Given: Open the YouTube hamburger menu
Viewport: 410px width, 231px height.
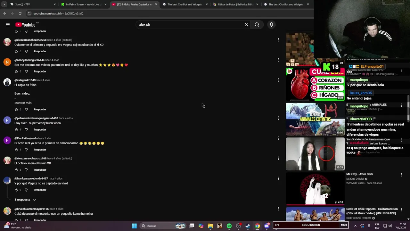Looking at the screenshot, I should 8,25.
